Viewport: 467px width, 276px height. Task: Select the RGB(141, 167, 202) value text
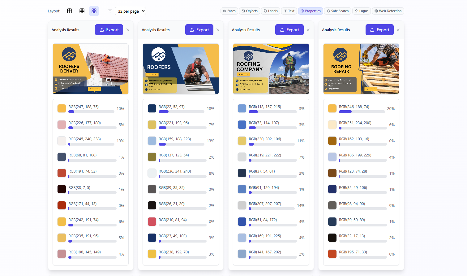(265, 252)
